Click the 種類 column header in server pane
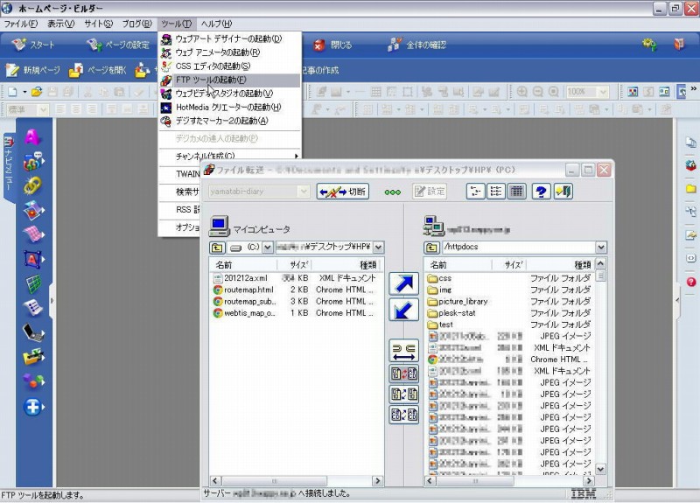This screenshot has height=503, width=700. coord(560,265)
